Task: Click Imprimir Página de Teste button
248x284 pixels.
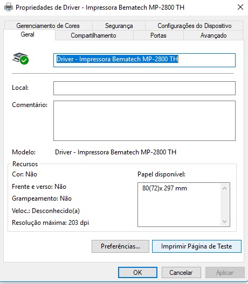Action: (197, 246)
